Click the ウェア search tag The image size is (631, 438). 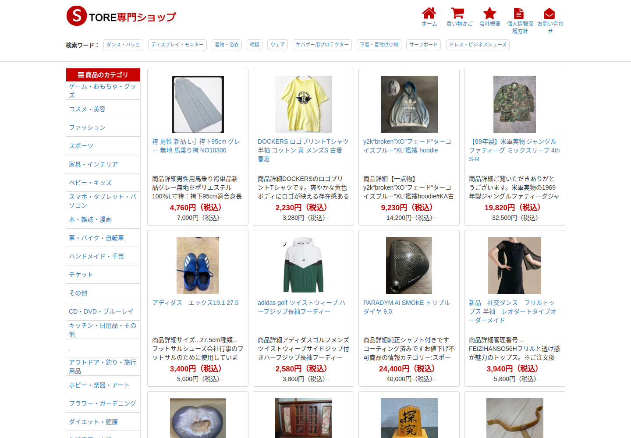point(277,45)
